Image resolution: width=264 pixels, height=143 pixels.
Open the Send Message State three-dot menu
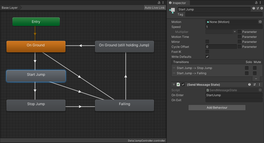click(x=259, y=85)
